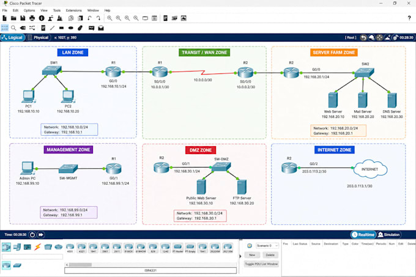This screenshot has height=277, width=416.
Task: Select the PC1 computer icon
Action: click(28, 97)
